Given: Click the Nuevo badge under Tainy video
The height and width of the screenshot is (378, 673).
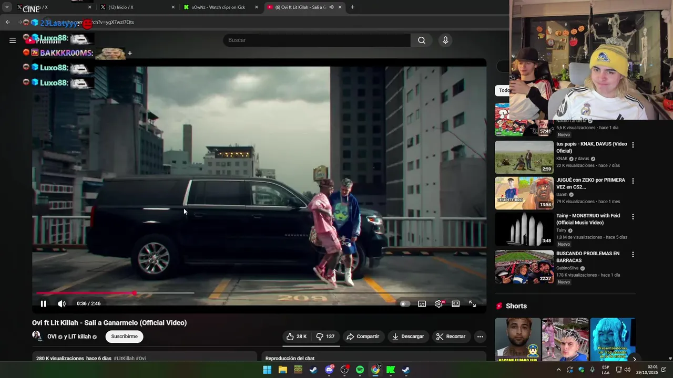Looking at the screenshot, I should [564, 244].
